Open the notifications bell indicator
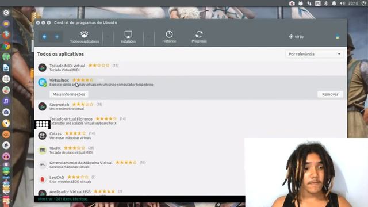The width and height of the screenshot is (368, 207). (334, 3)
